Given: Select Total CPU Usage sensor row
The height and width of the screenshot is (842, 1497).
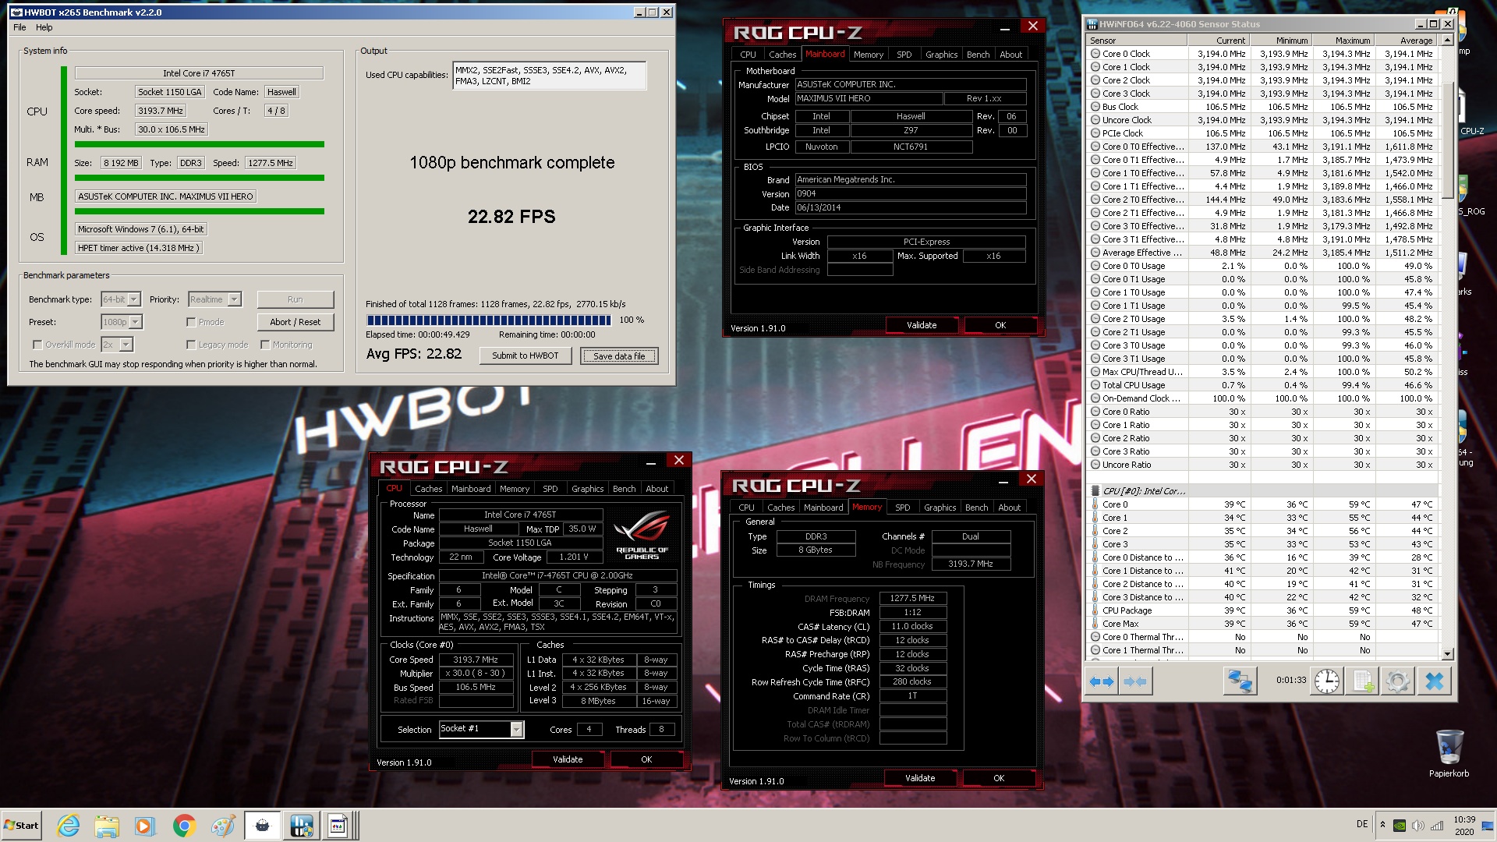Looking at the screenshot, I should [1262, 385].
